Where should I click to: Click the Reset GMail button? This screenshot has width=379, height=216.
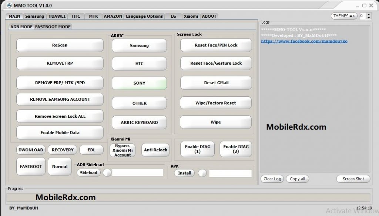[x=216, y=83]
